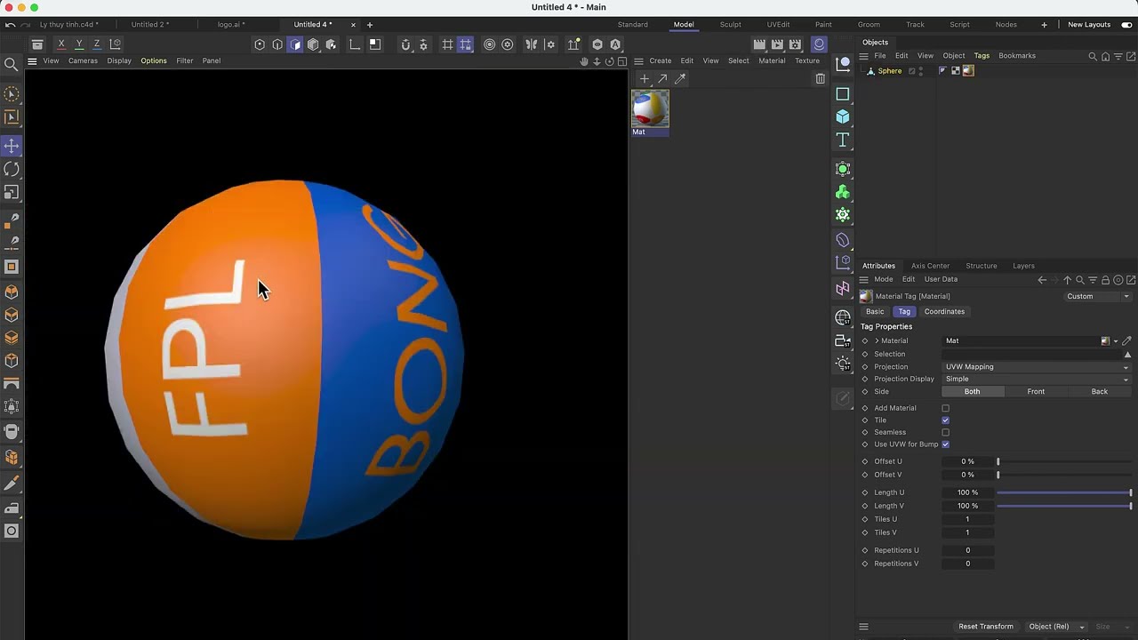Create a new material with plus icon
This screenshot has height=640, width=1138.
point(645,79)
